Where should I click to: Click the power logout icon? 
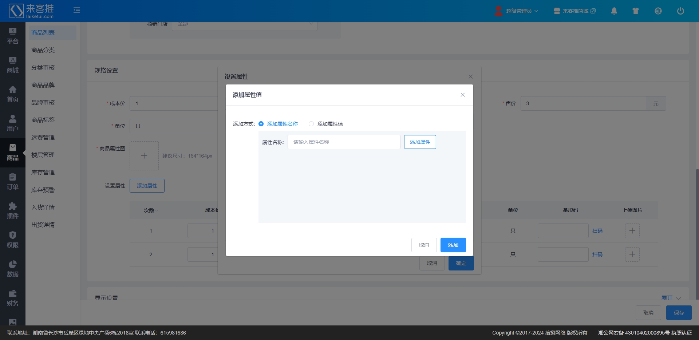tap(680, 11)
